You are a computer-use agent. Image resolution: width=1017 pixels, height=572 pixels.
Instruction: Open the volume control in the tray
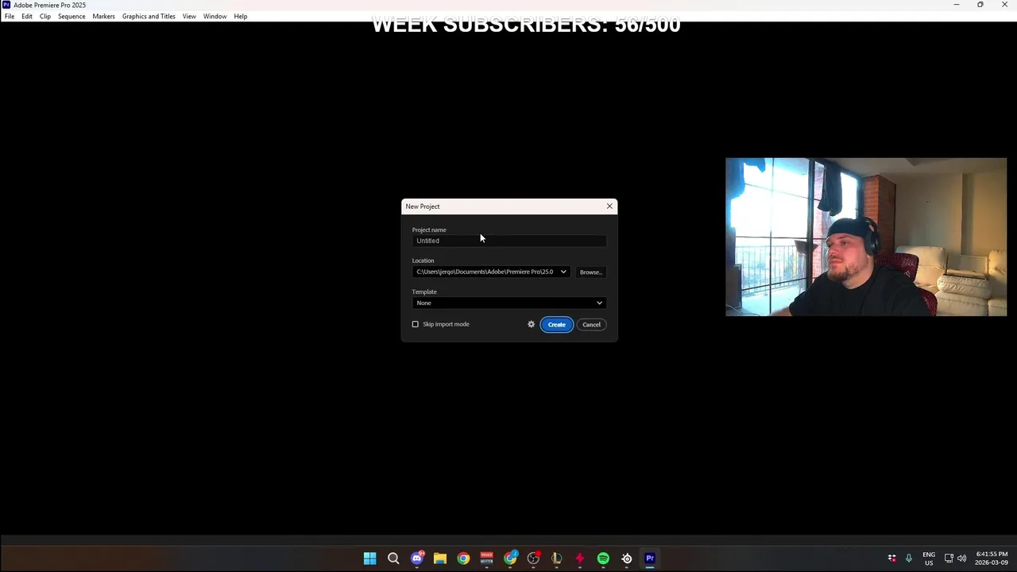click(962, 558)
